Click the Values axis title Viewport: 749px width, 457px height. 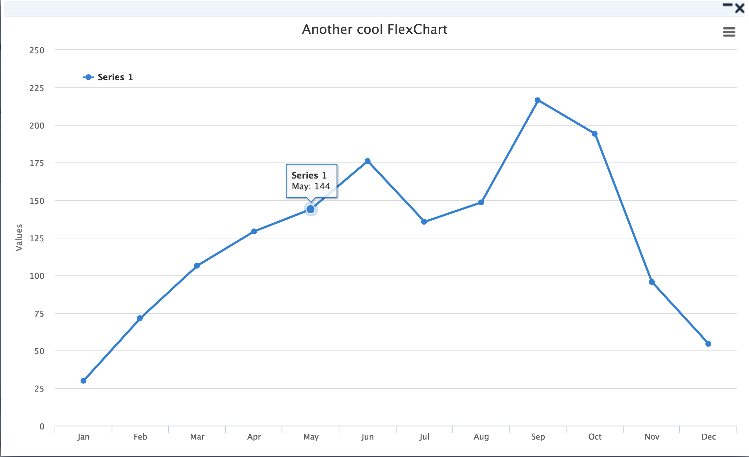tap(19, 237)
